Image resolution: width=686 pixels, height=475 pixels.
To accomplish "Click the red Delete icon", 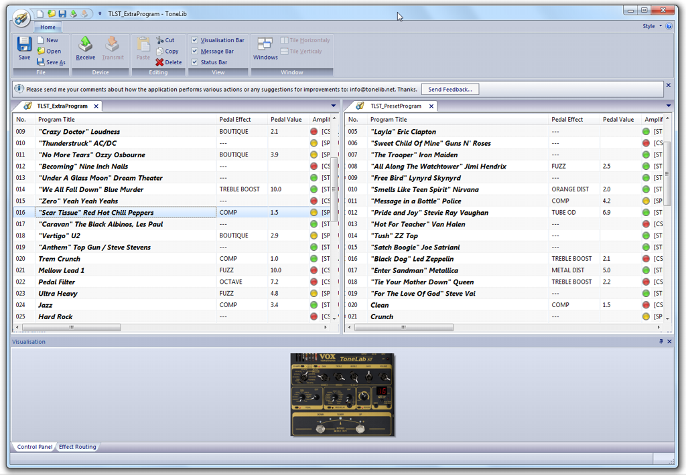I will (159, 62).
